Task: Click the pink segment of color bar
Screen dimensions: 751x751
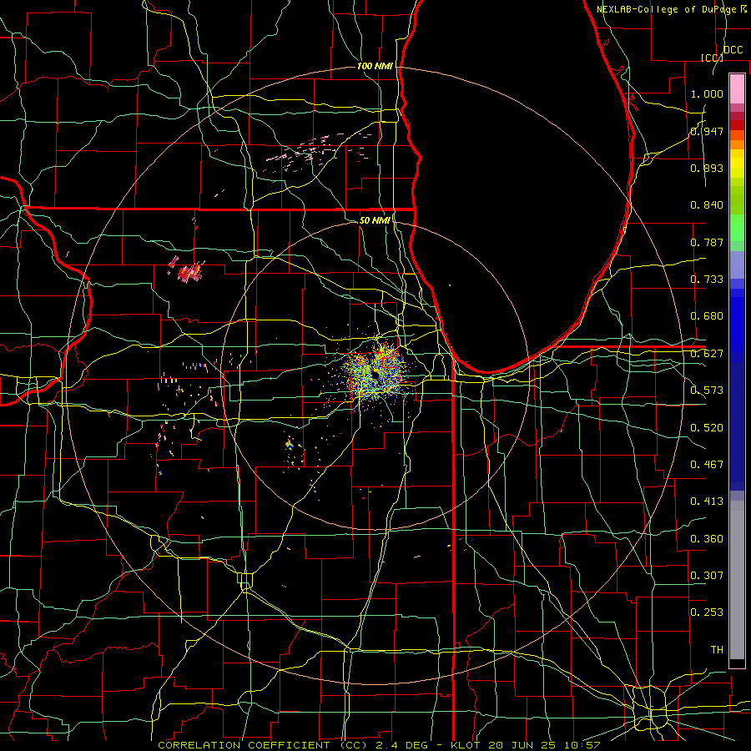Action: point(737,89)
